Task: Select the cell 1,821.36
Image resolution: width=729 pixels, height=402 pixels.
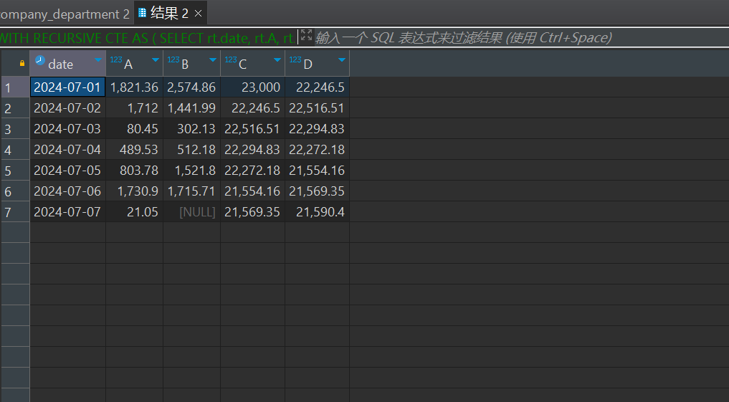Action: 134,87
